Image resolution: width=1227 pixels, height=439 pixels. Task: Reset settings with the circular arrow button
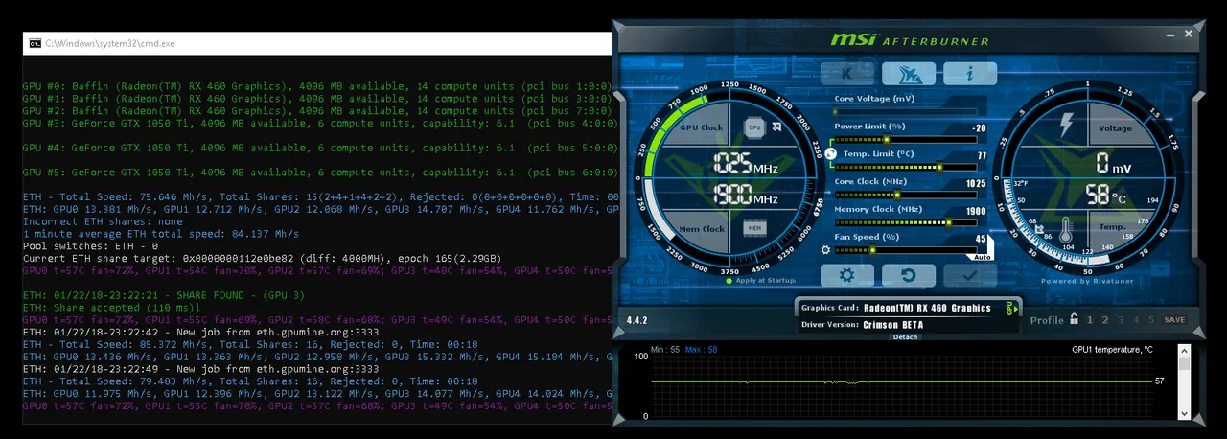point(909,275)
